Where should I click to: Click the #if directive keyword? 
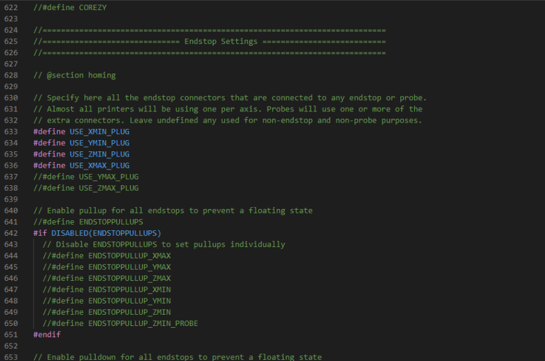click(x=40, y=233)
